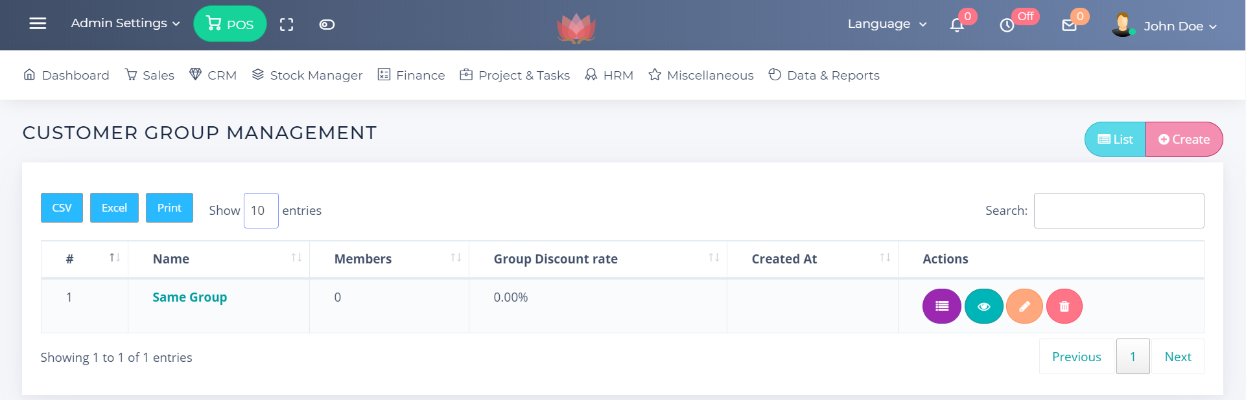Open the hamburger sidebar menu

(38, 24)
